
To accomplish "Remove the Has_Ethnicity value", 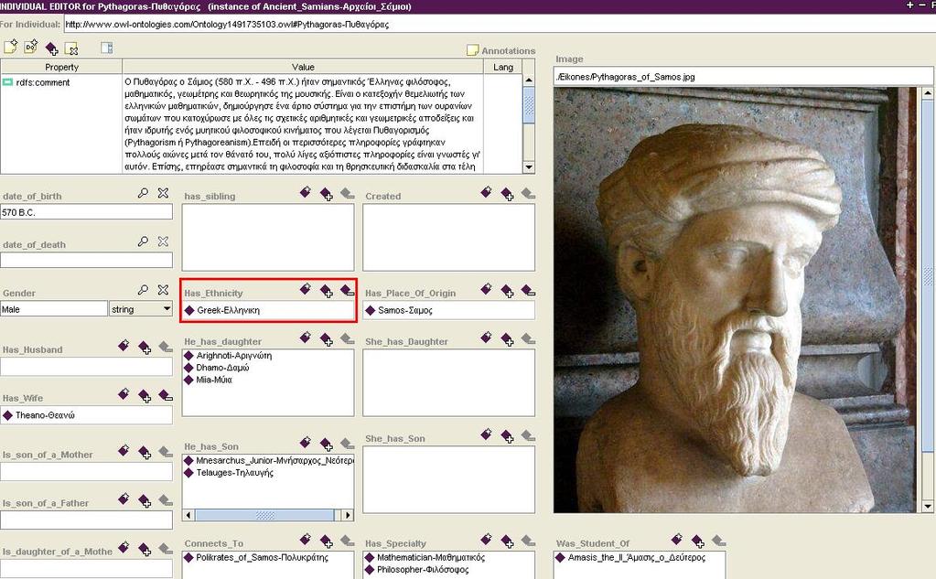I will point(347,291).
